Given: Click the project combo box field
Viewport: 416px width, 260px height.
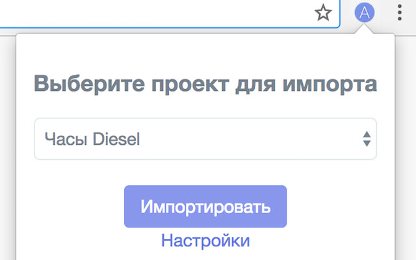Looking at the screenshot, I should click(x=205, y=138).
